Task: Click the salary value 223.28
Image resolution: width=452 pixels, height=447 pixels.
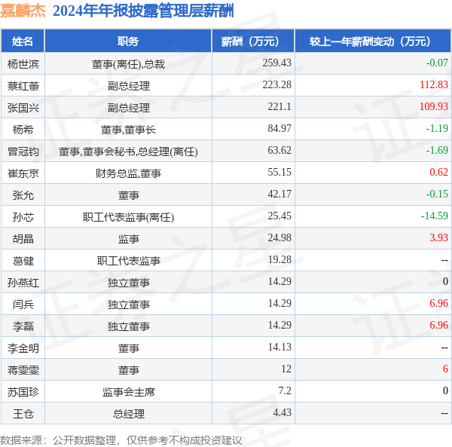Action: coord(276,84)
